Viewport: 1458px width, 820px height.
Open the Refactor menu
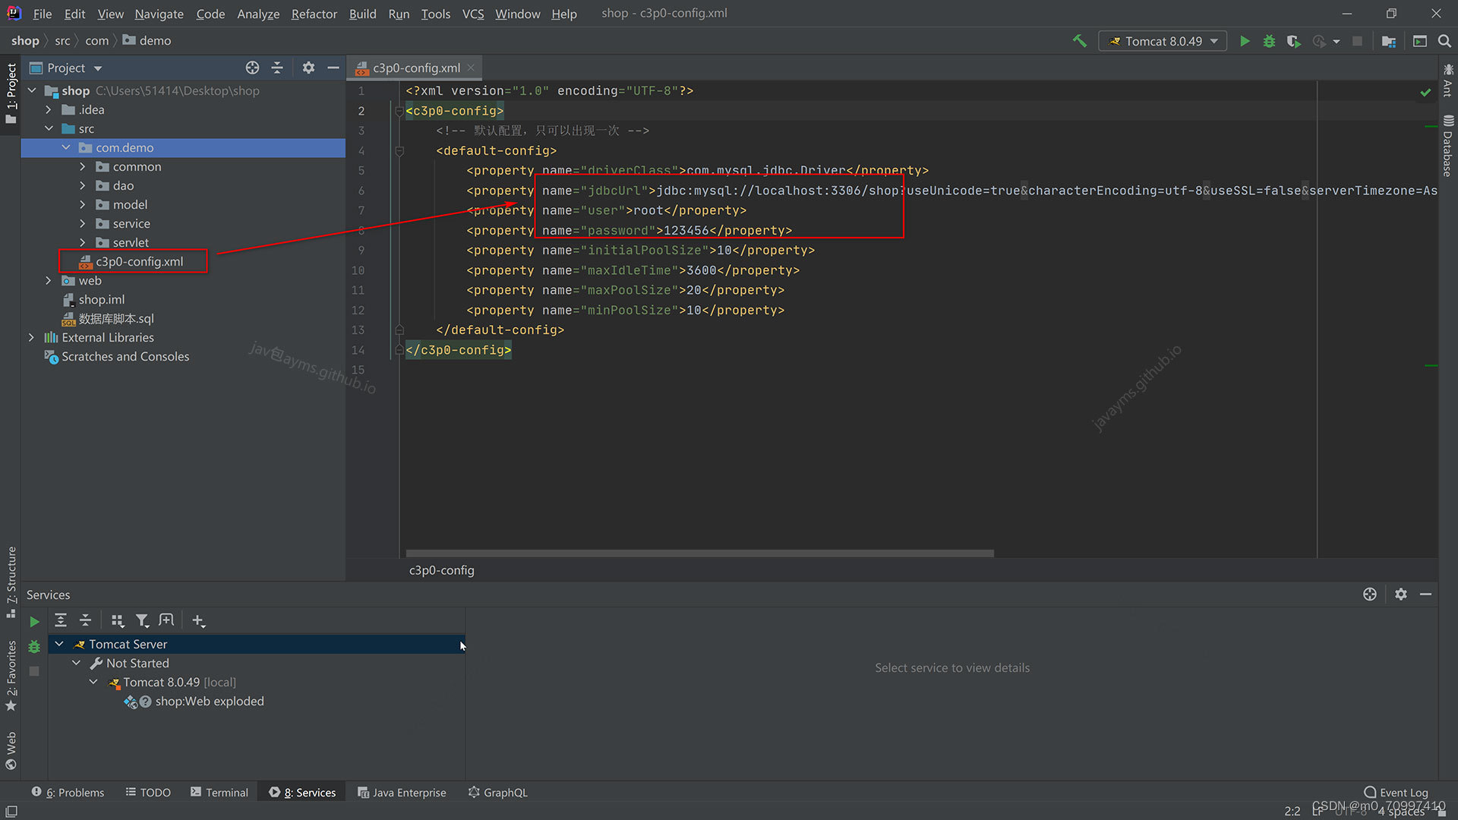point(314,14)
